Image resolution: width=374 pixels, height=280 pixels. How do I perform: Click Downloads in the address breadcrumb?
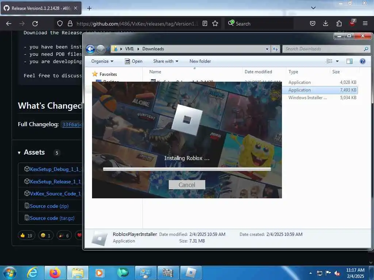pyautogui.click(x=153, y=49)
